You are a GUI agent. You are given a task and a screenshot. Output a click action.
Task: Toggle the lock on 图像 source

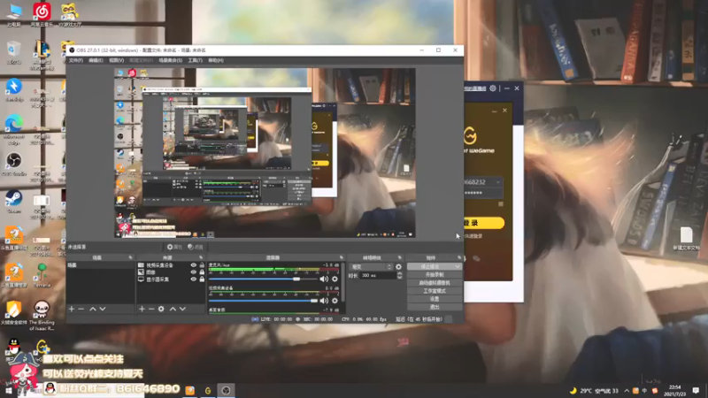click(x=202, y=272)
